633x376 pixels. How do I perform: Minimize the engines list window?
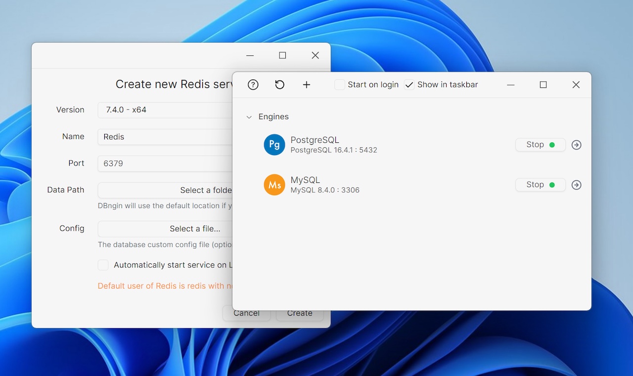[x=511, y=84]
